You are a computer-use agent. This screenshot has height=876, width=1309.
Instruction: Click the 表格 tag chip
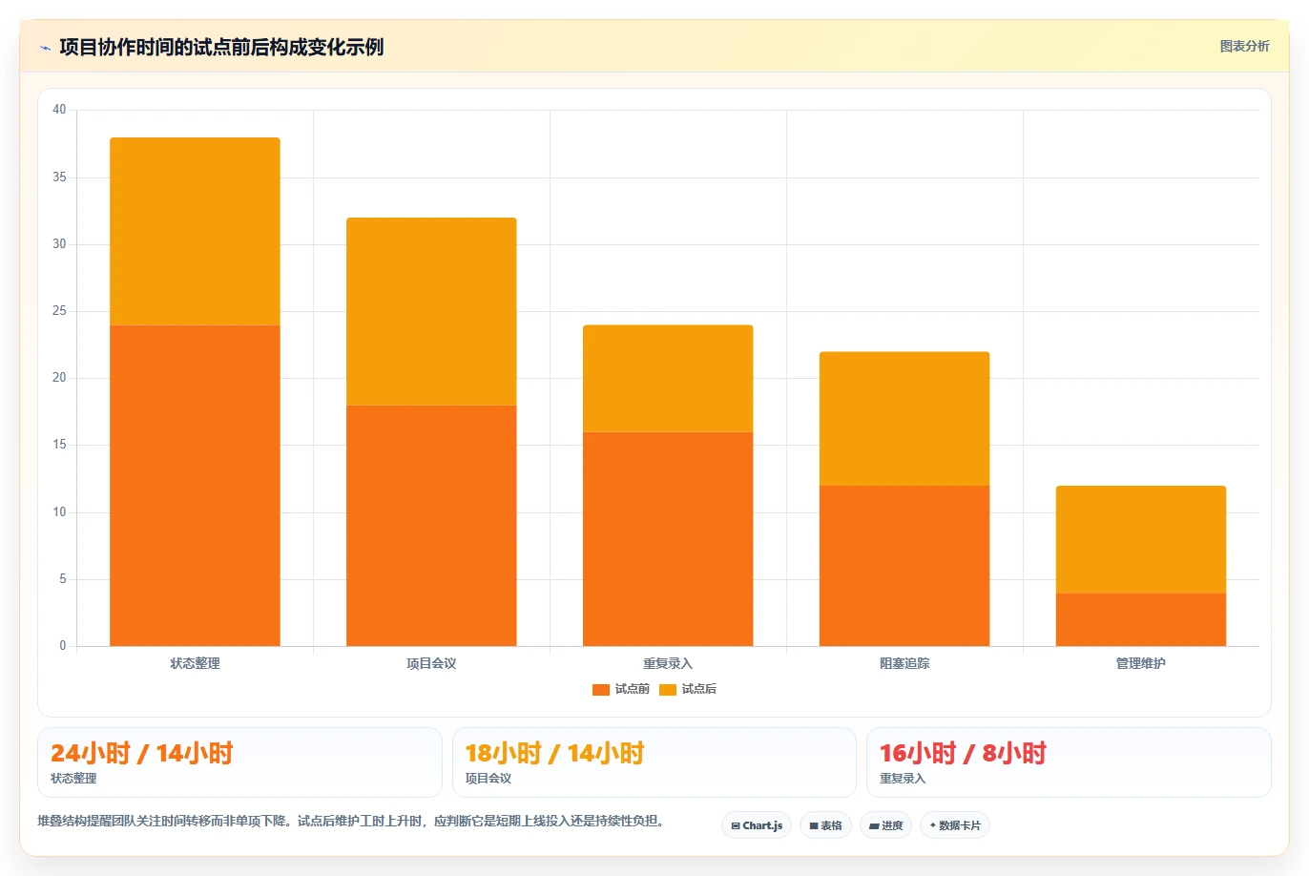point(825,825)
